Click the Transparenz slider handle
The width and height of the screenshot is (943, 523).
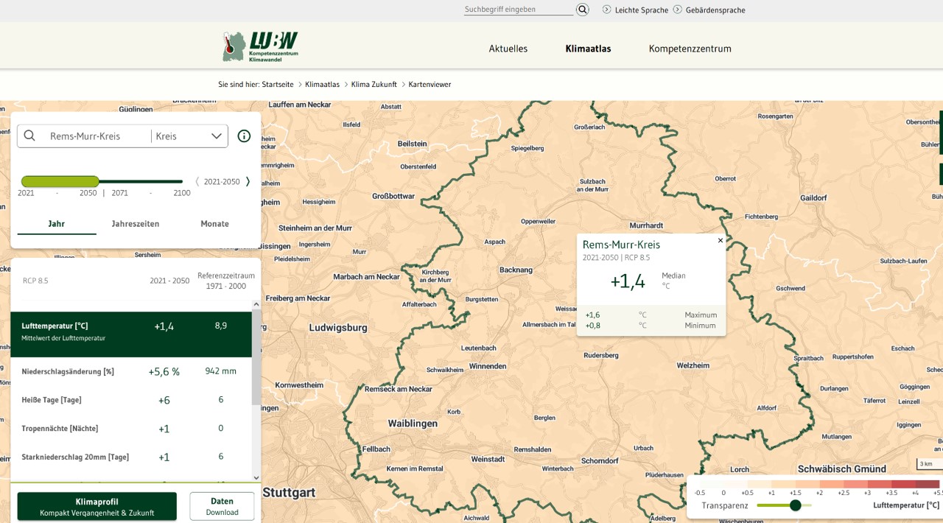click(x=795, y=505)
